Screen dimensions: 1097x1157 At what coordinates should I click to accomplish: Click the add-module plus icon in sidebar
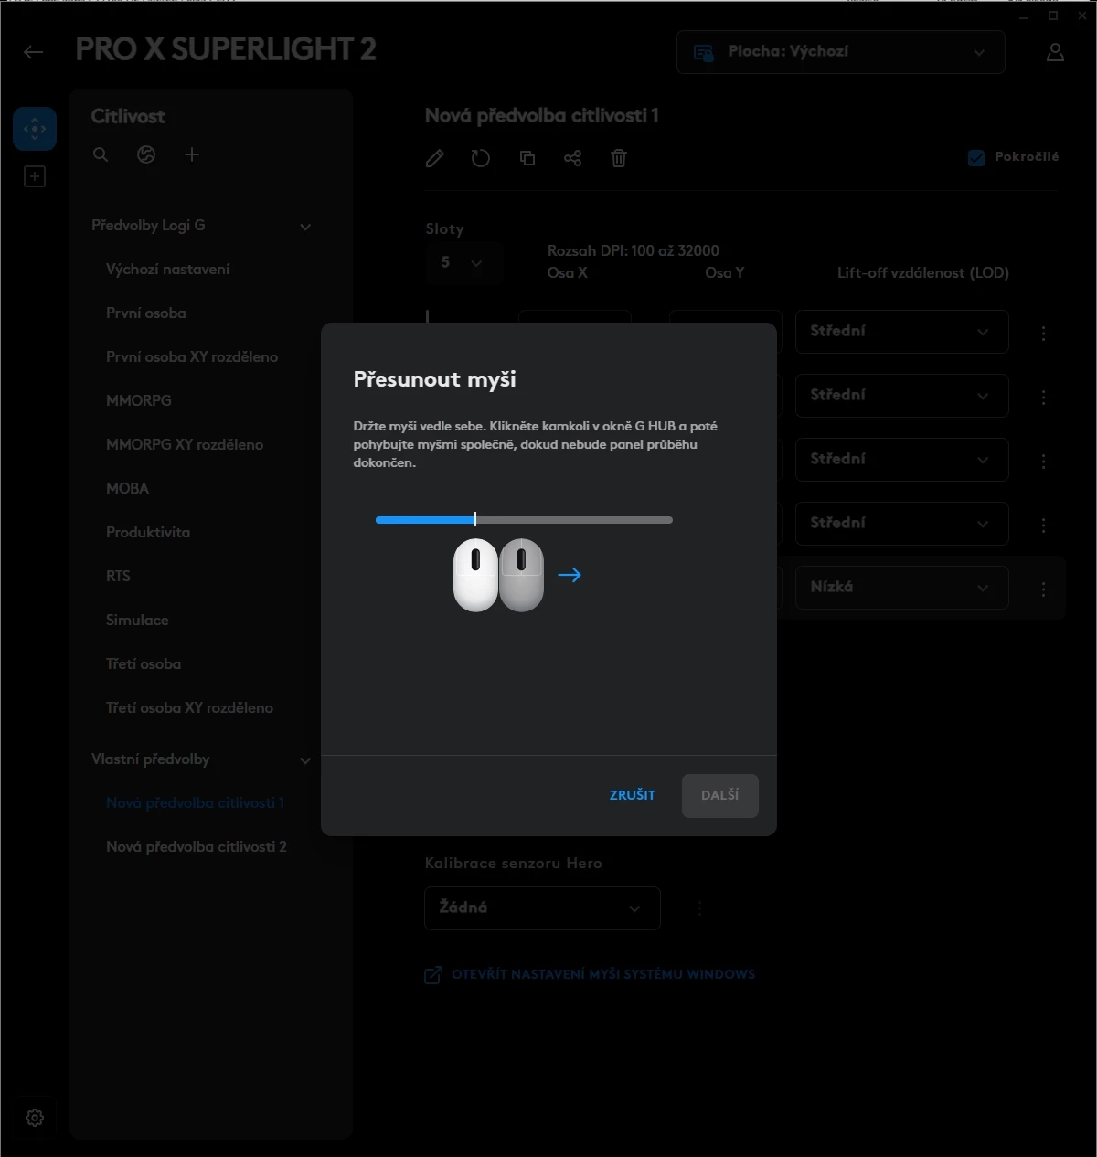point(35,176)
